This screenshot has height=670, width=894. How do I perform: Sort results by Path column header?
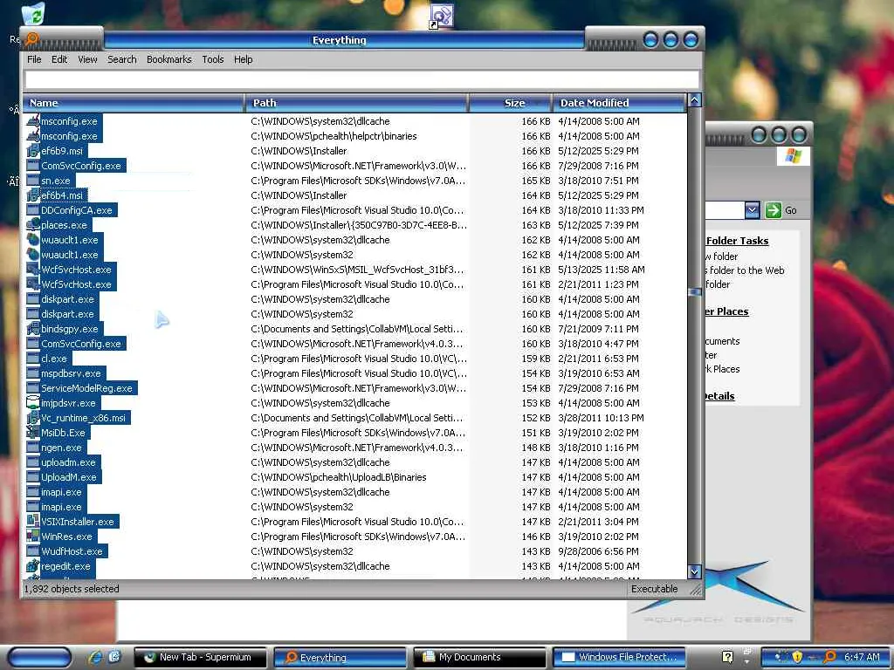356,103
